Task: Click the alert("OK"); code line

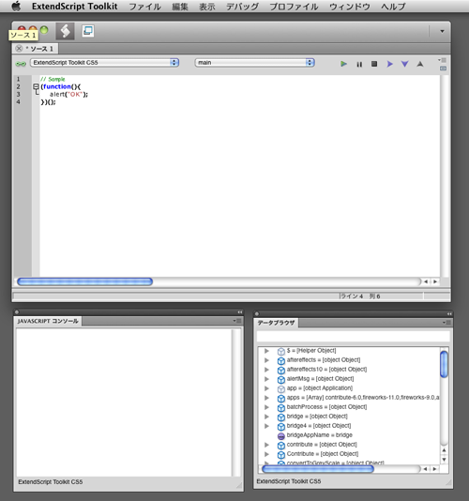Action: tap(68, 94)
